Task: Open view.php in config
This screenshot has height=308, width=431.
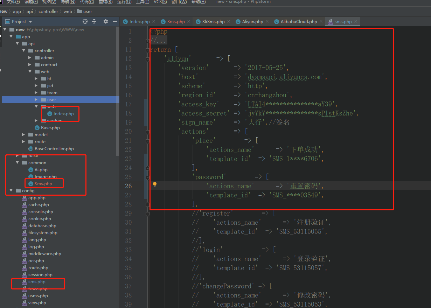Action: 37,303
